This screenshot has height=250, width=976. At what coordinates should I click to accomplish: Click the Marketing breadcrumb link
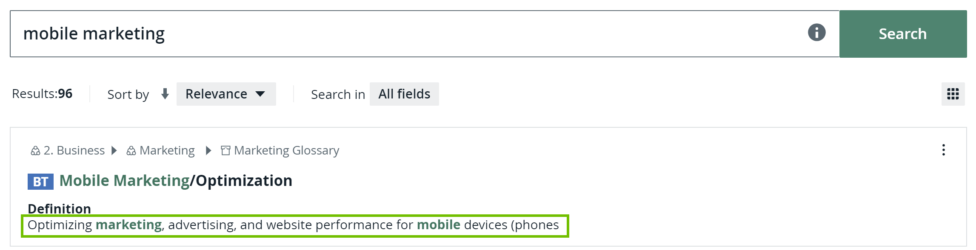pos(167,150)
